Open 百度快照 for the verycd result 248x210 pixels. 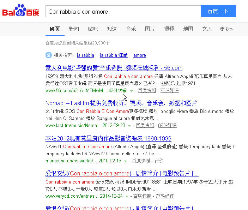(143, 196)
